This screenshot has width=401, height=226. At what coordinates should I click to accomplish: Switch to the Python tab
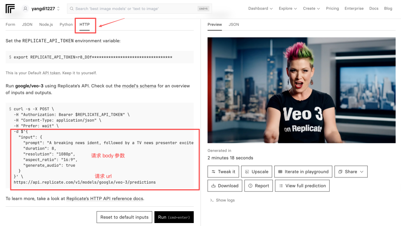click(66, 24)
